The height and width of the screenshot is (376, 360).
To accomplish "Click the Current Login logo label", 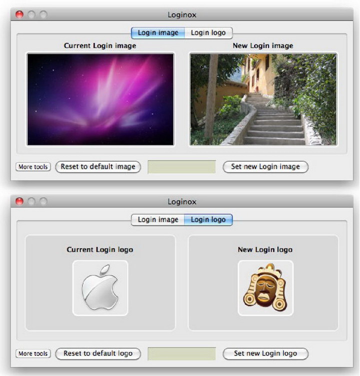I will (x=100, y=250).
